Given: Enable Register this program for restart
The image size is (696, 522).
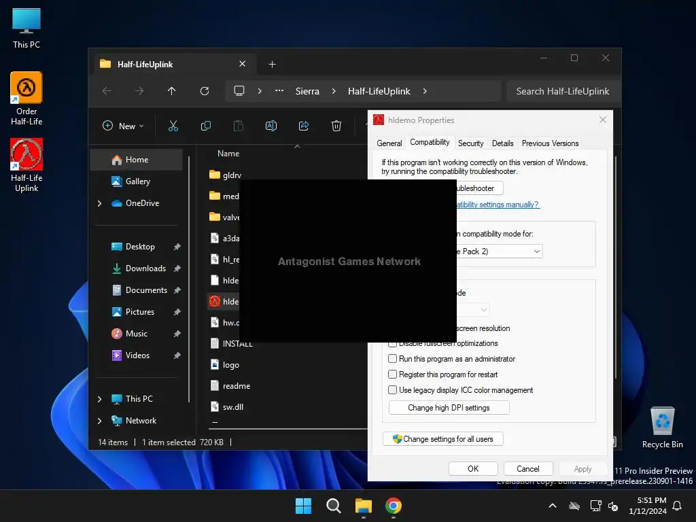Looking at the screenshot, I should (392, 375).
